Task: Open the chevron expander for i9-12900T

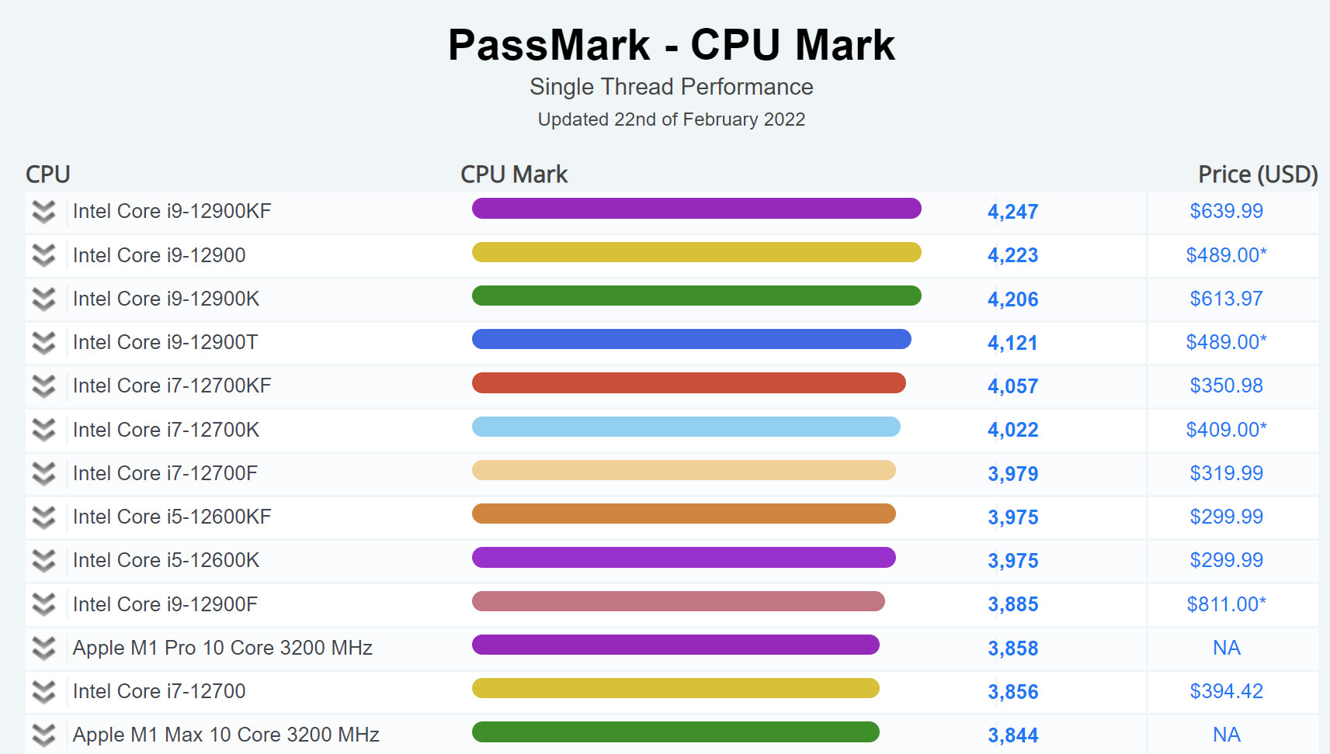Action: [43, 342]
